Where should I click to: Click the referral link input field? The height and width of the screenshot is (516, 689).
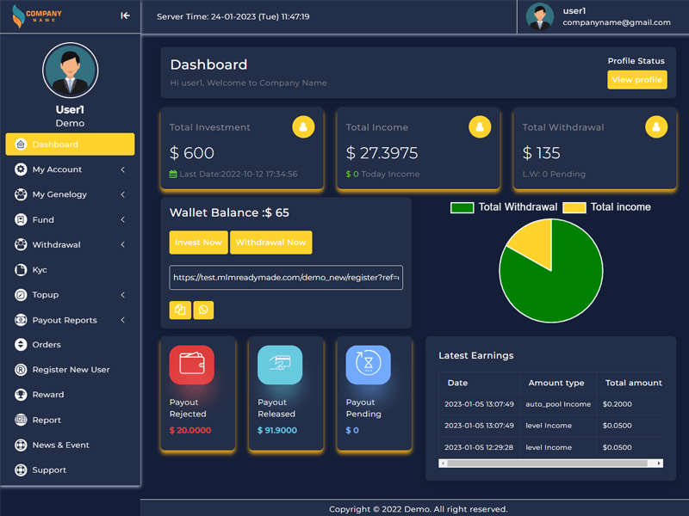(x=286, y=278)
